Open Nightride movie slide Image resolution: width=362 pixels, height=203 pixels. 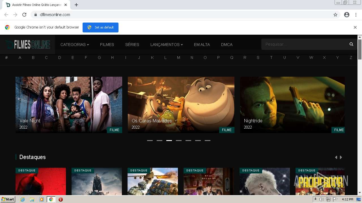(x=292, y=105)
